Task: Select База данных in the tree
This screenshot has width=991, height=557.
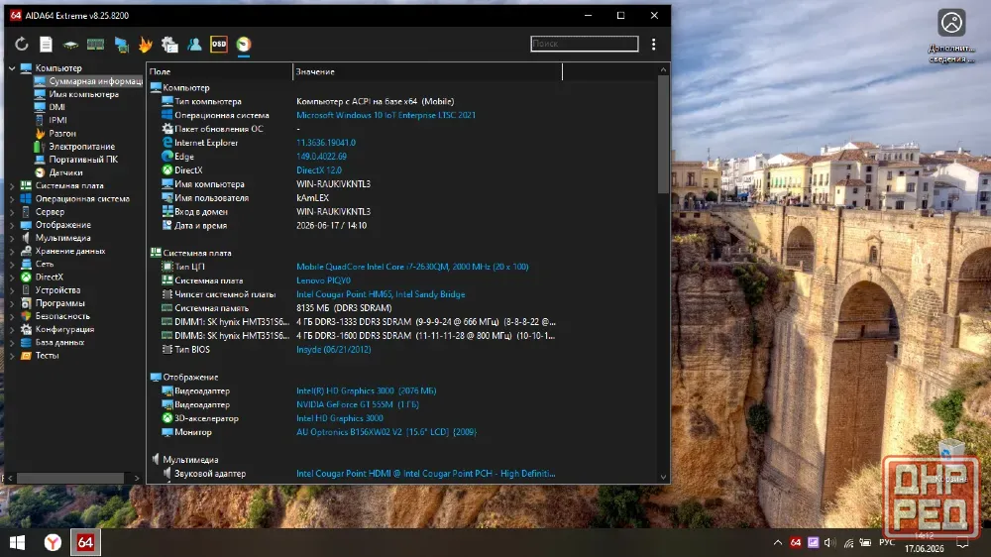Action: click(59, 343)
